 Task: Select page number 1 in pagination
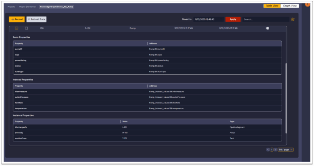click(271, 150)
